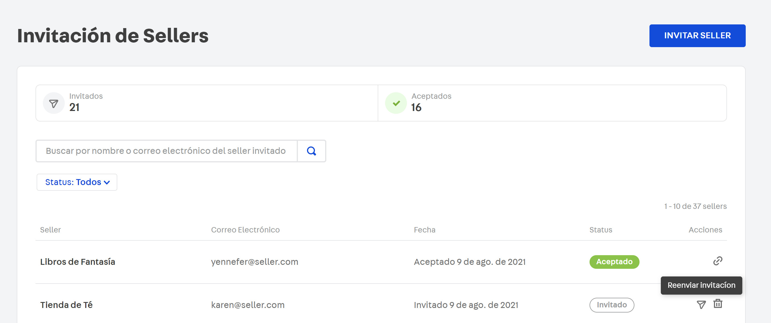Screen dimensions: 771x323
Task: Click the INVITAR SELLER button
Action: (x=697, y=35)
